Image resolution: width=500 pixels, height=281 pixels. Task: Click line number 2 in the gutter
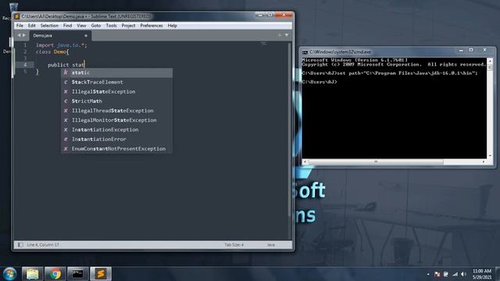[x=25, y=52]
